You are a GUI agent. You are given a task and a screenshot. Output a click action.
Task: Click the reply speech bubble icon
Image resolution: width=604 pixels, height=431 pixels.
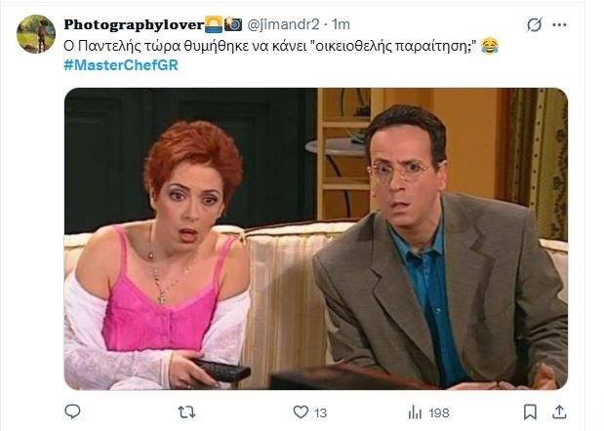[72, 411]
